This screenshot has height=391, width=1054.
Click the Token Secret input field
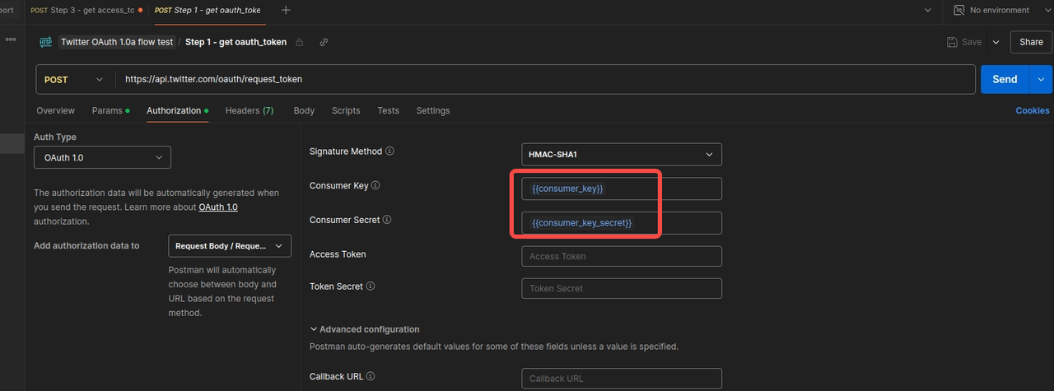click(x=622, y=288)
